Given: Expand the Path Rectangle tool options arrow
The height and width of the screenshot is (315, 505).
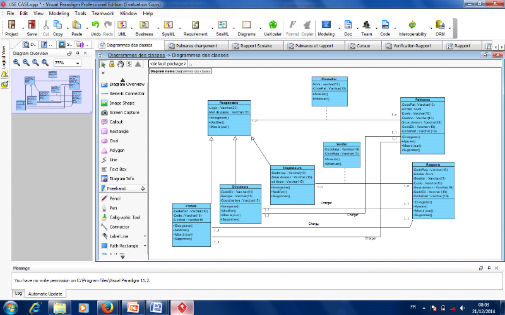Looking at the screenshot, I should point(145,246).
